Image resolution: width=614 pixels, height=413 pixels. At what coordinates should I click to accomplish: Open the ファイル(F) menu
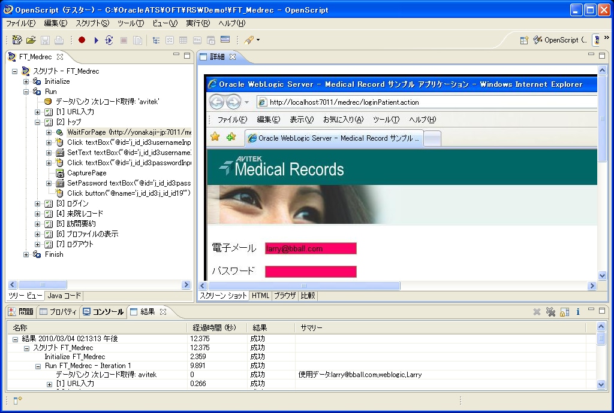coord(20,23)
